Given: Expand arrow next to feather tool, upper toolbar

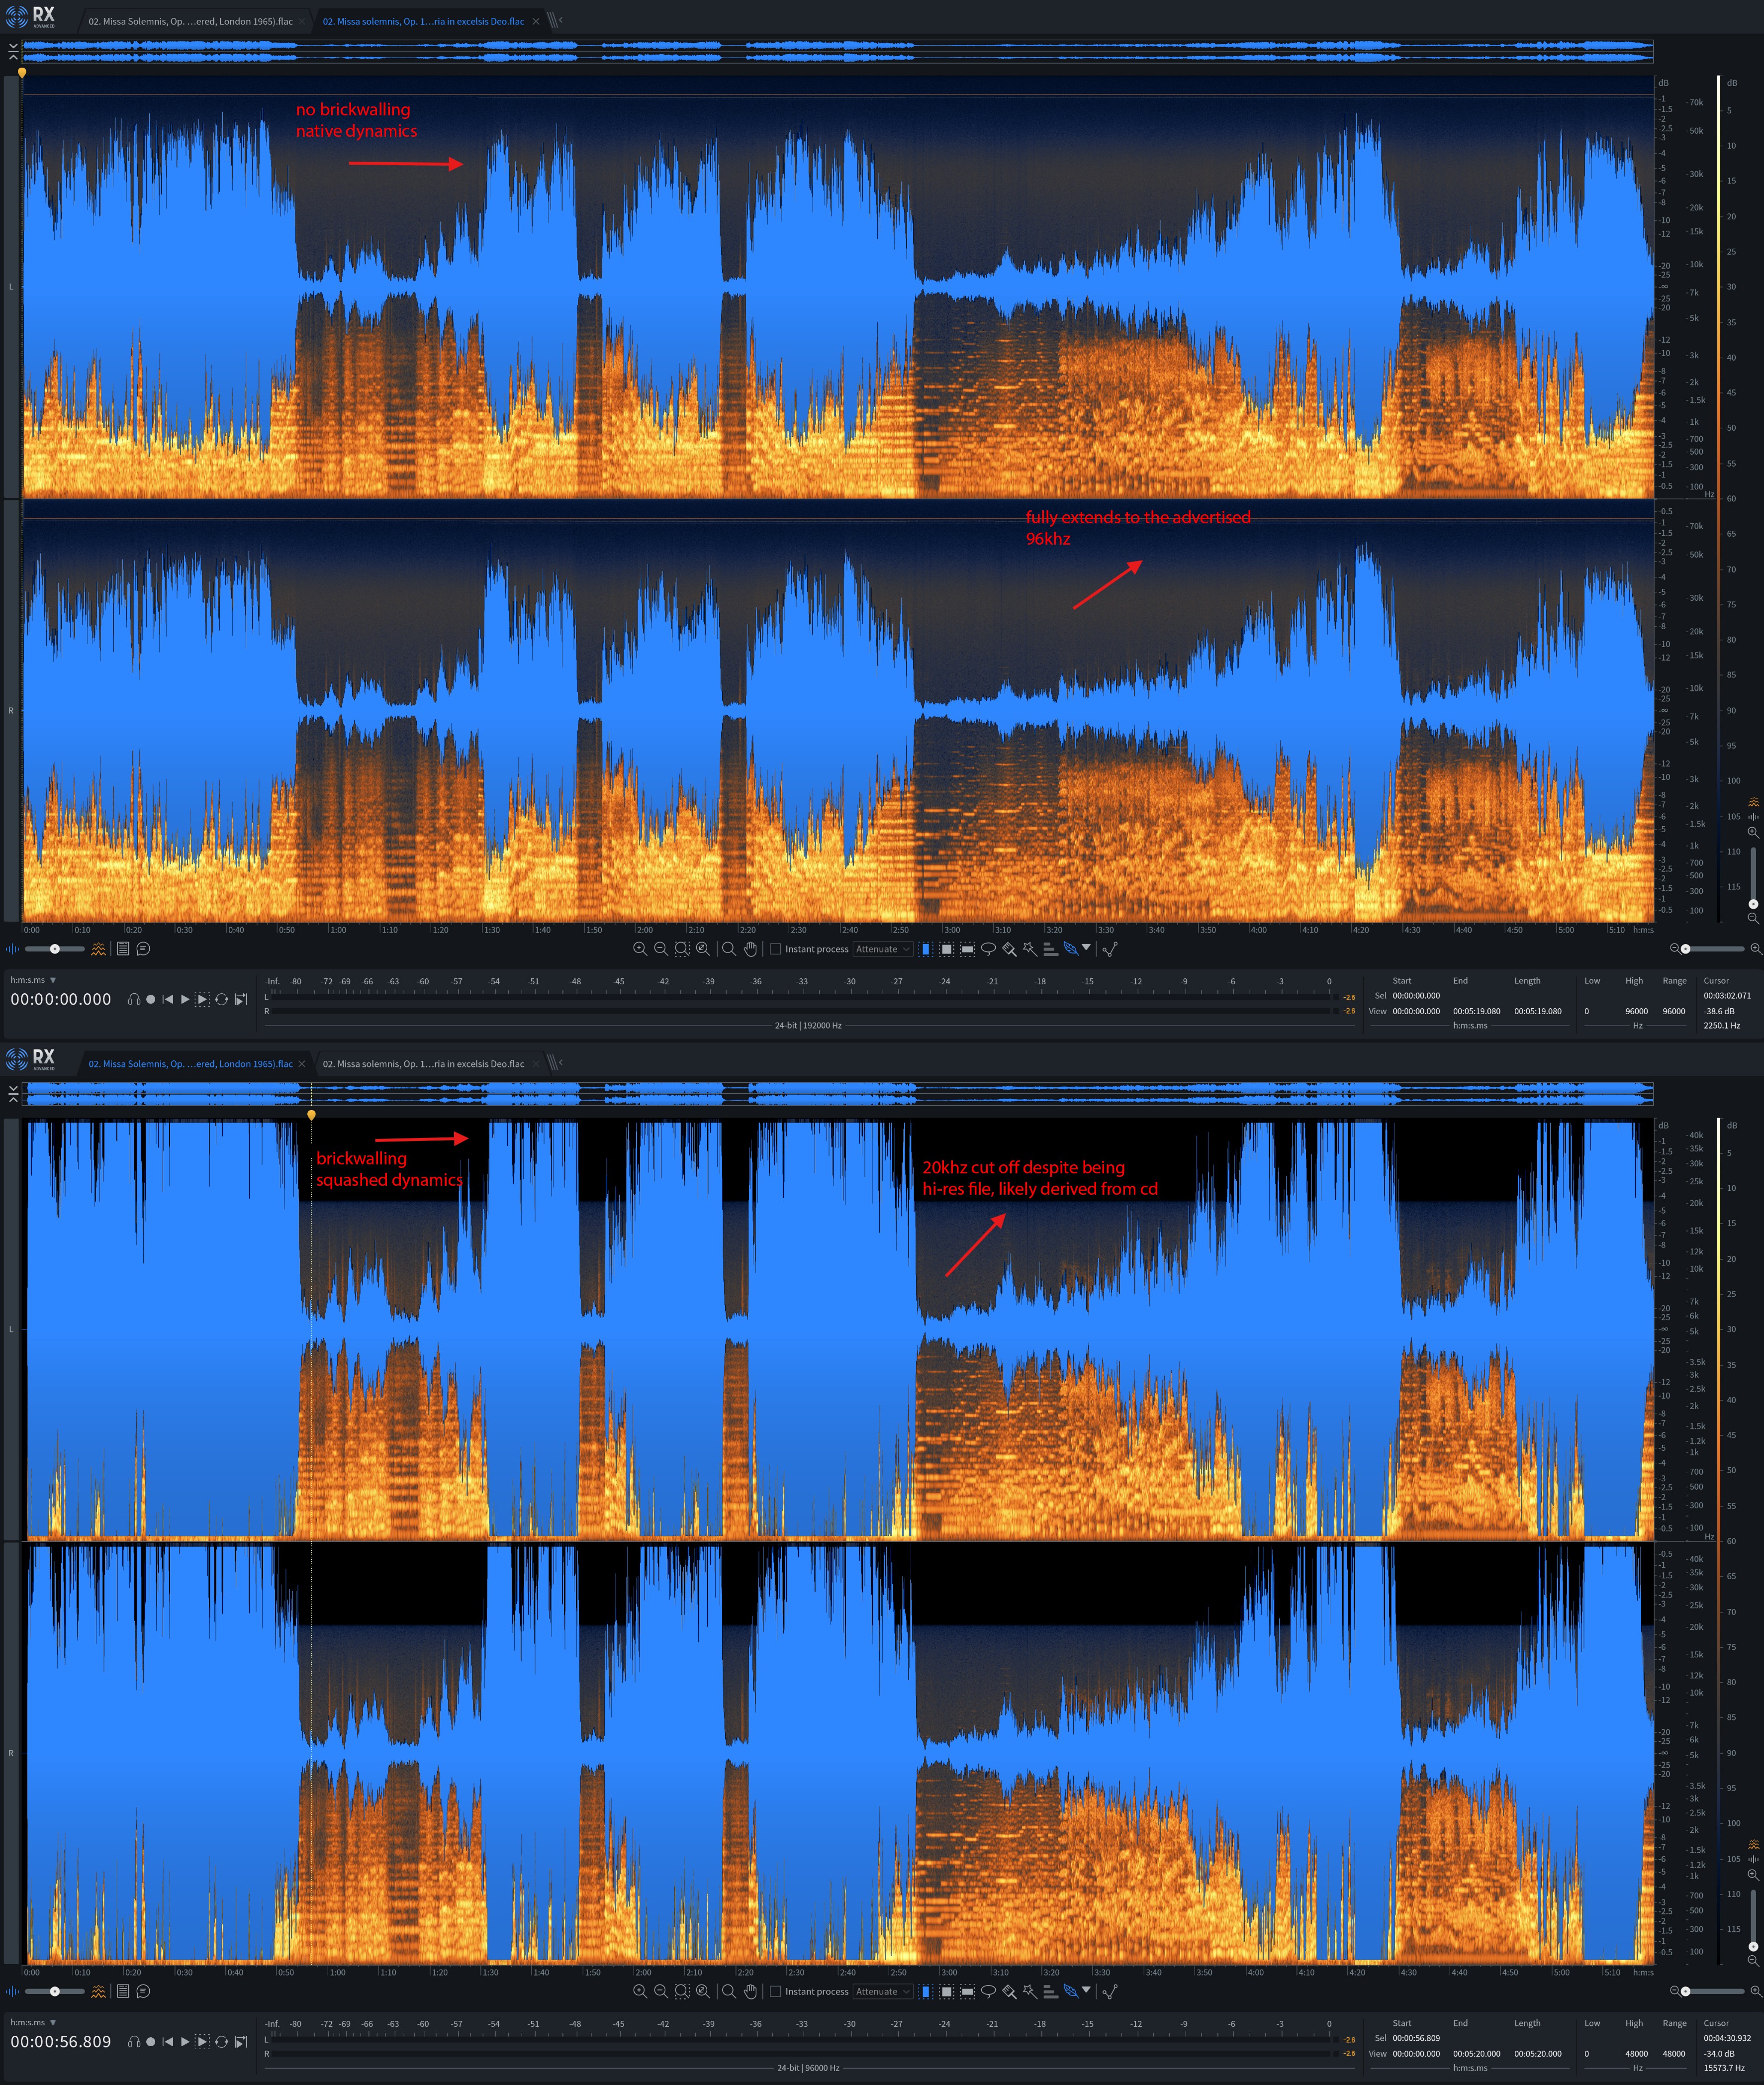Looking at the screenshot, I should 1086,947.
